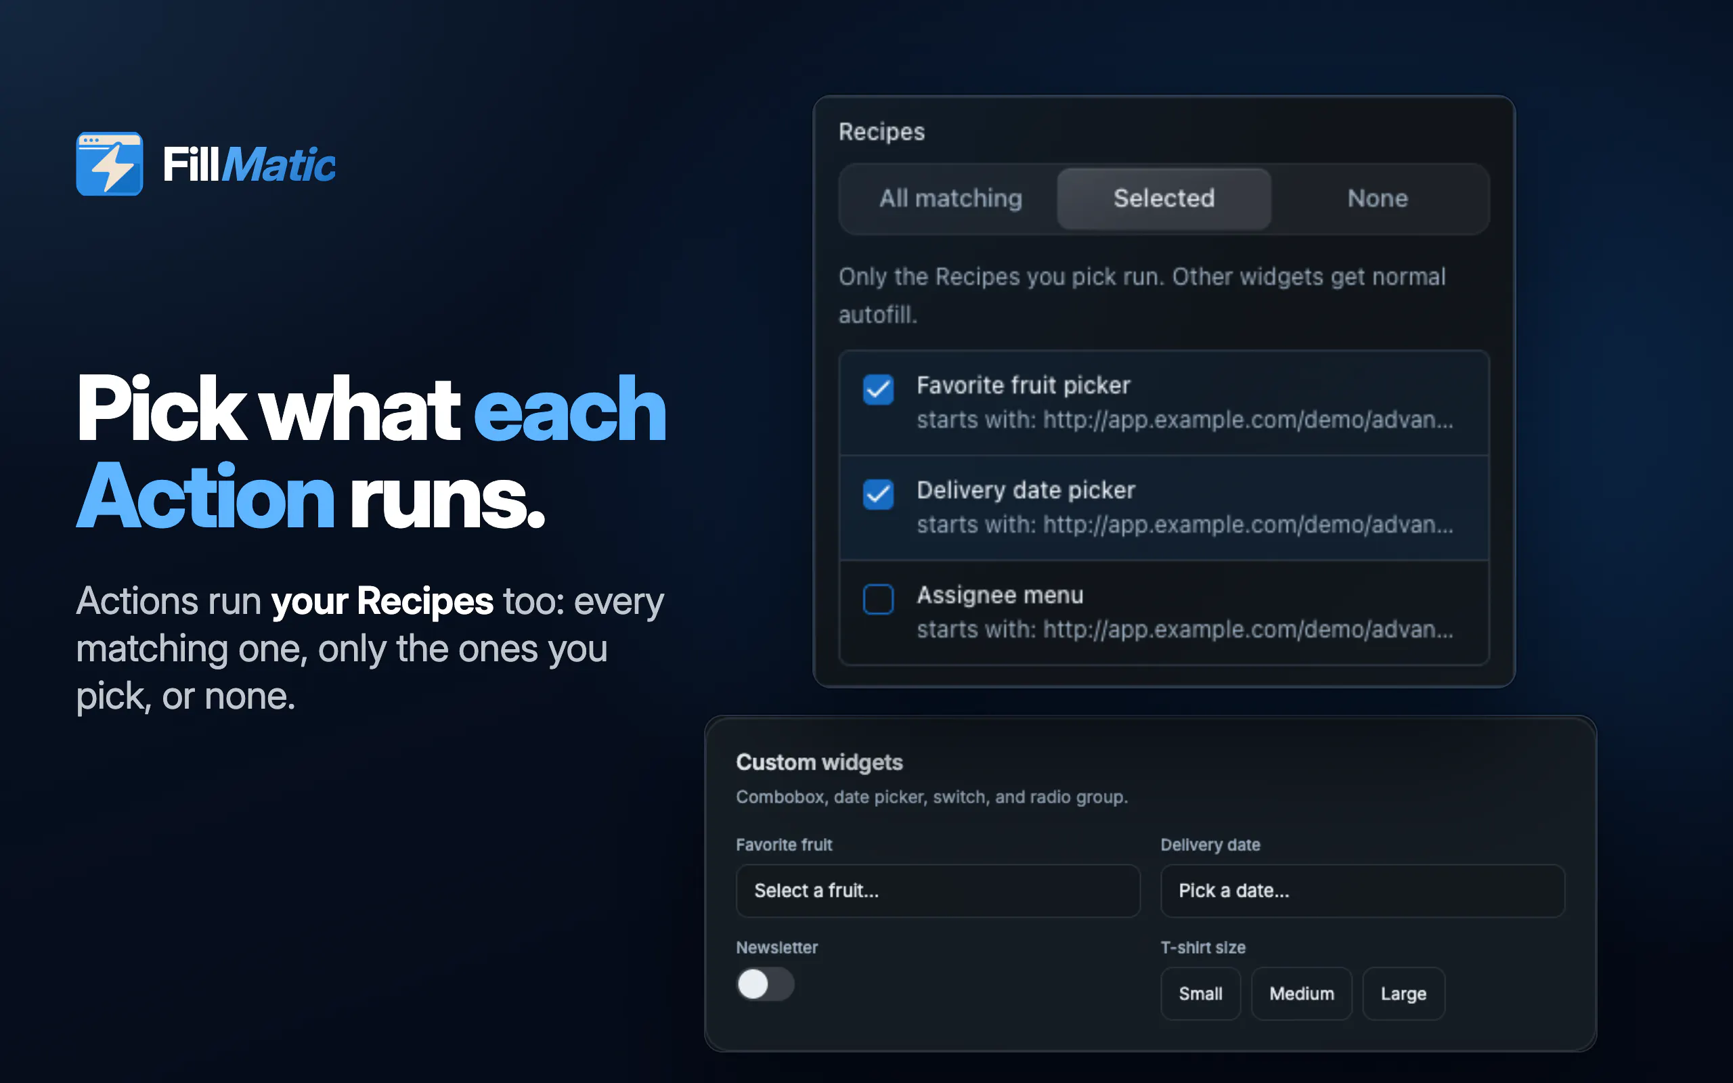Select the Medium T-shirt size
1733x1083 pixels.
(x=1301, y=994)
